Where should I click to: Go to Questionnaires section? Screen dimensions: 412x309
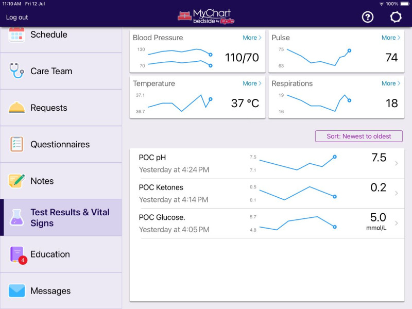tap(61, 144)
